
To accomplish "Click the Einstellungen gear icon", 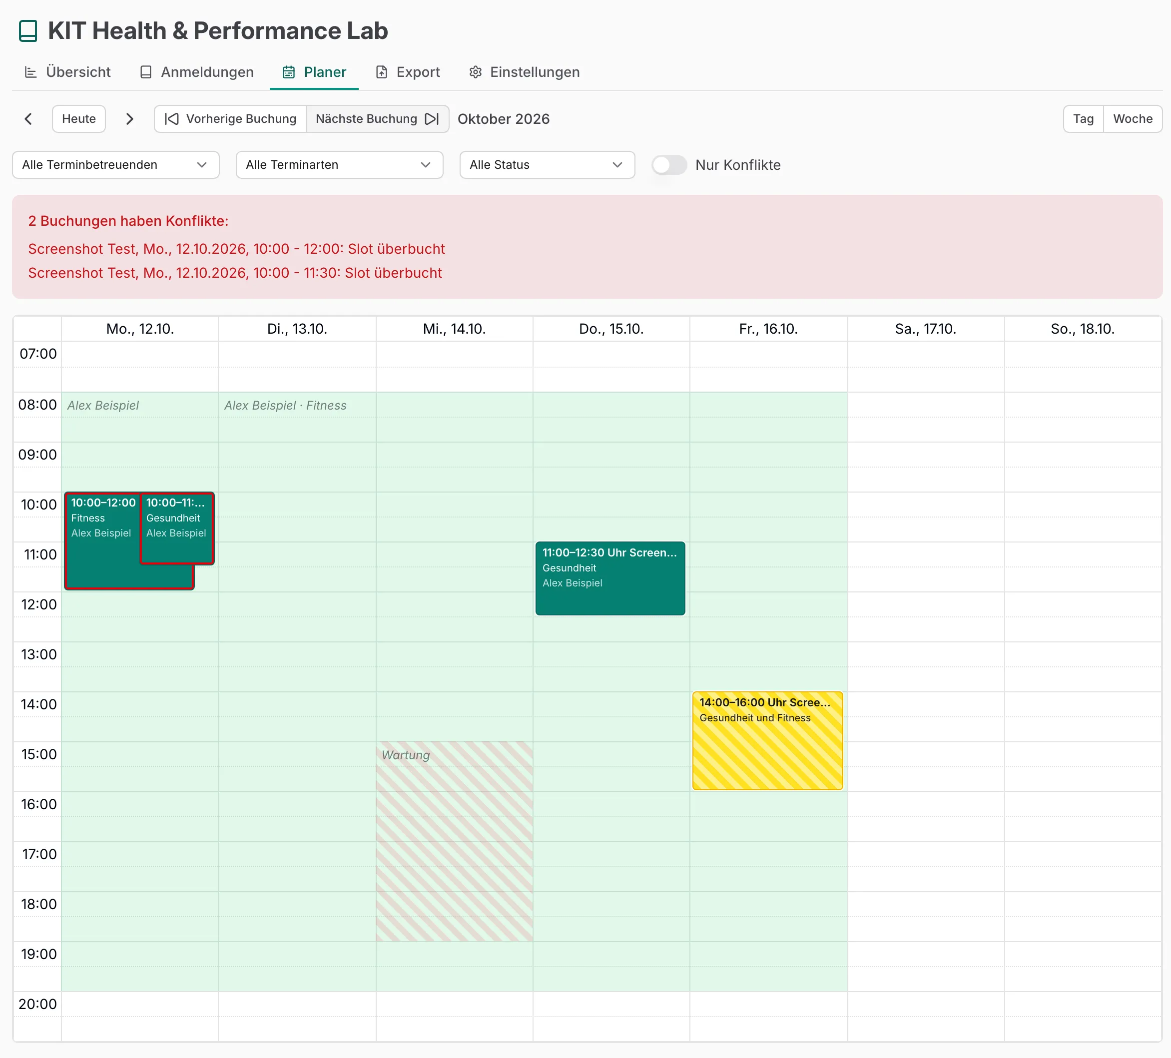I will (x=476, y=72).
